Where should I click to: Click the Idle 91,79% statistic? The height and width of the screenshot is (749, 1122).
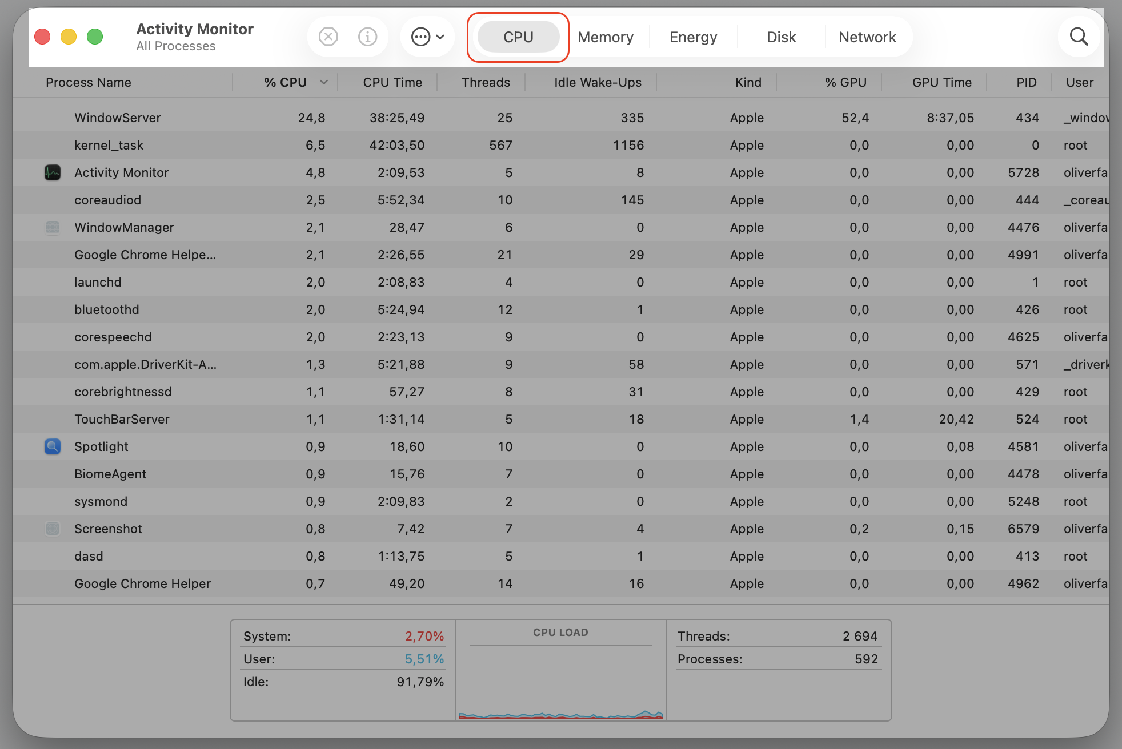343,682
